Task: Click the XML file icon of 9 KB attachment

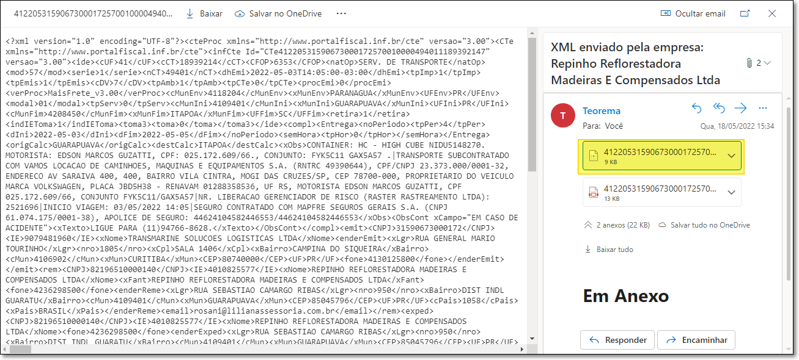Action: 593,156
